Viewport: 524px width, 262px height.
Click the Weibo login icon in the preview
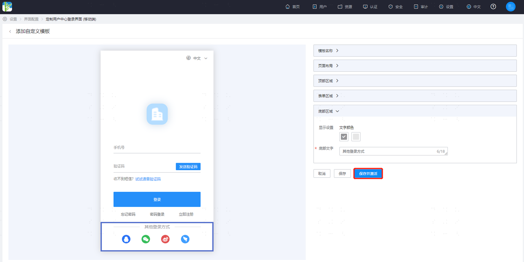pyautogui.click(x=166, y=239)
